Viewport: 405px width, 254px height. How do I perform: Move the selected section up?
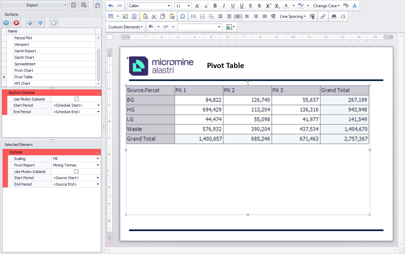(30, 23)
